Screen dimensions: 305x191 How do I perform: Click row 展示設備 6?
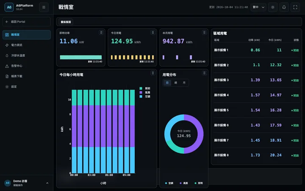[256, 125]
